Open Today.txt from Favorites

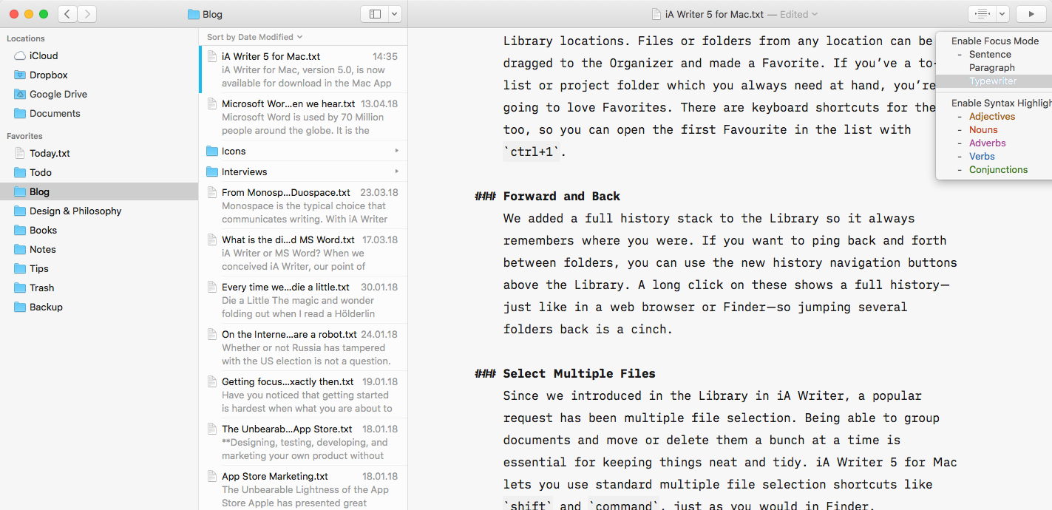tap(50, 153)
